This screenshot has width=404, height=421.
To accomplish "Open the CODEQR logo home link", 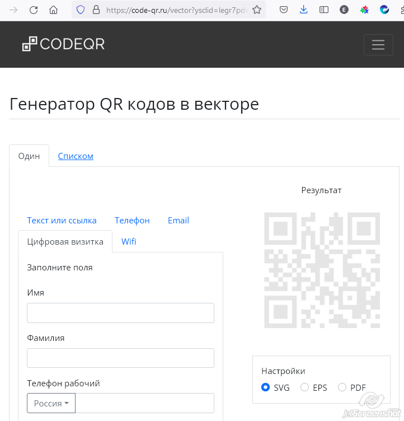I will tap(63, 44).
